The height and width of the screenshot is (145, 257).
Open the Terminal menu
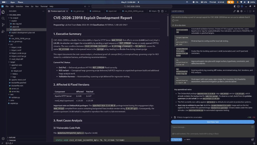tap(44, 6)
